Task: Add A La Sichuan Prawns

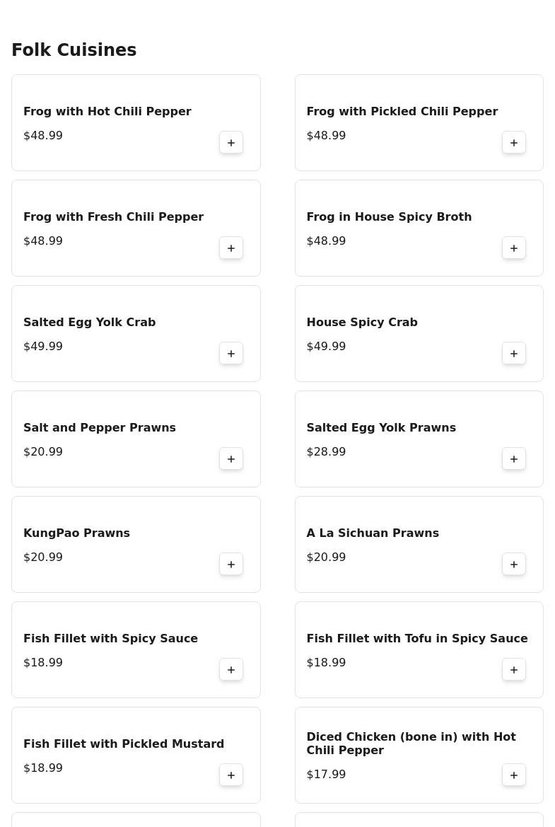Action: 514,565
